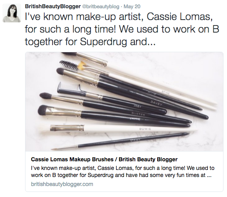Open the May 20 tweet timestamp
The height and width of the screenshot is (197, 227).
point(132,7)
